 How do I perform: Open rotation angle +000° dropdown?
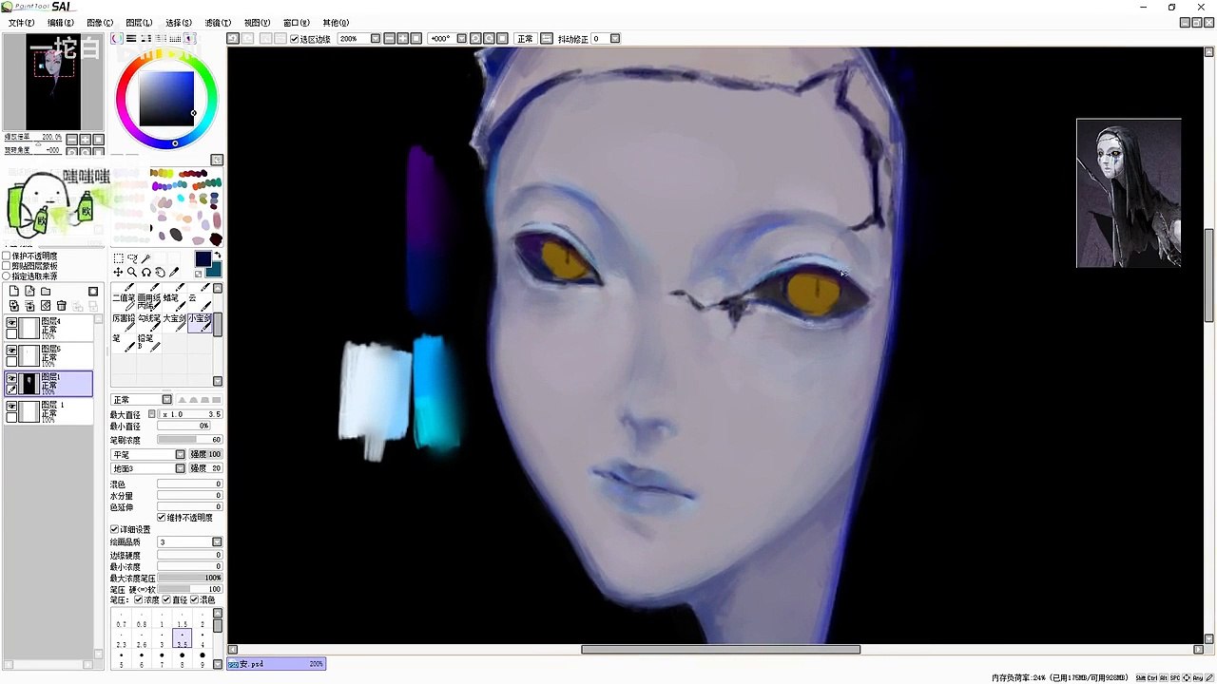pos(462,39)
